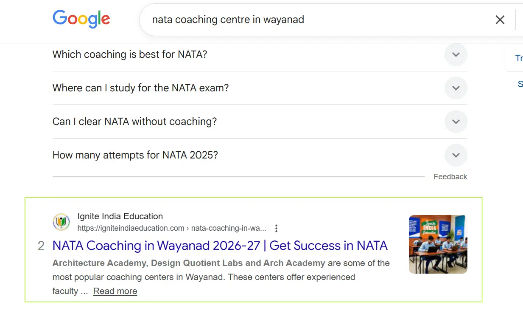The image size is (523, 314).
Task: Toggle the chevron for "Can I clear NATA without coaching?"
Action: (456, 122)
